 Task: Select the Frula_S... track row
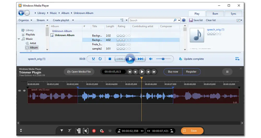coord(131,44)
